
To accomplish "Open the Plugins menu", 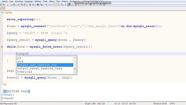I will (x=65, y=1).
